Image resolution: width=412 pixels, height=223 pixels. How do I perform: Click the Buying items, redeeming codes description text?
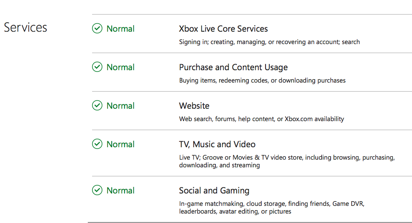coord(262,80)
